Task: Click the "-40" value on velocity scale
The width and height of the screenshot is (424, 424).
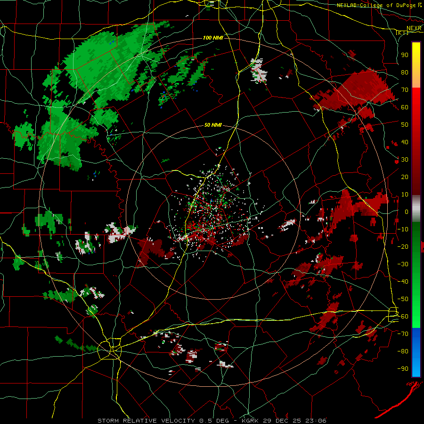Action: coord(403,282)
